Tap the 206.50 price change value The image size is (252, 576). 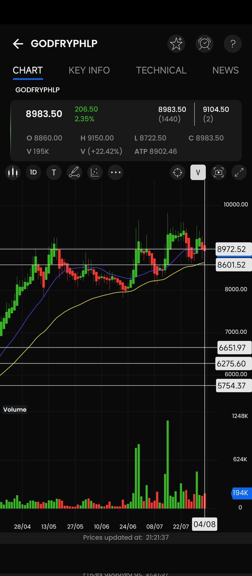[x=86, y=109]
